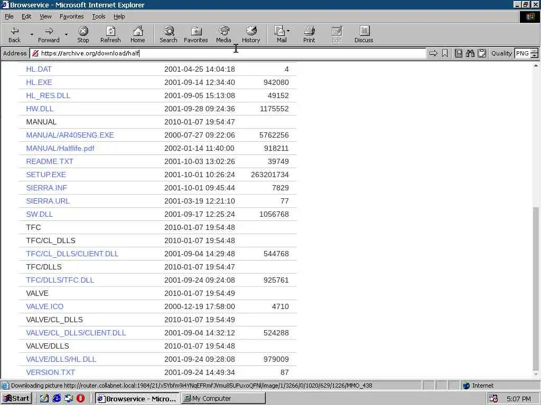Image resolution: width=541 pixels, height=405 pixels.
Task: Open the View menu
Action: pos(45,16)
